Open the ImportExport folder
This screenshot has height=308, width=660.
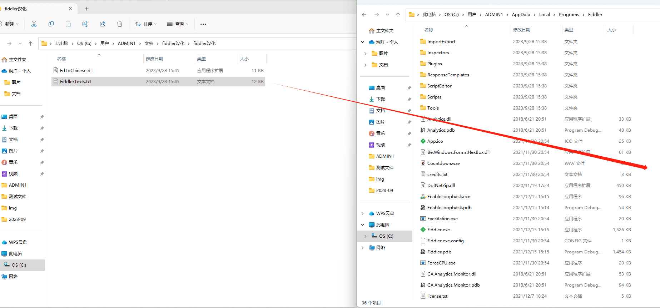[441, 42]
